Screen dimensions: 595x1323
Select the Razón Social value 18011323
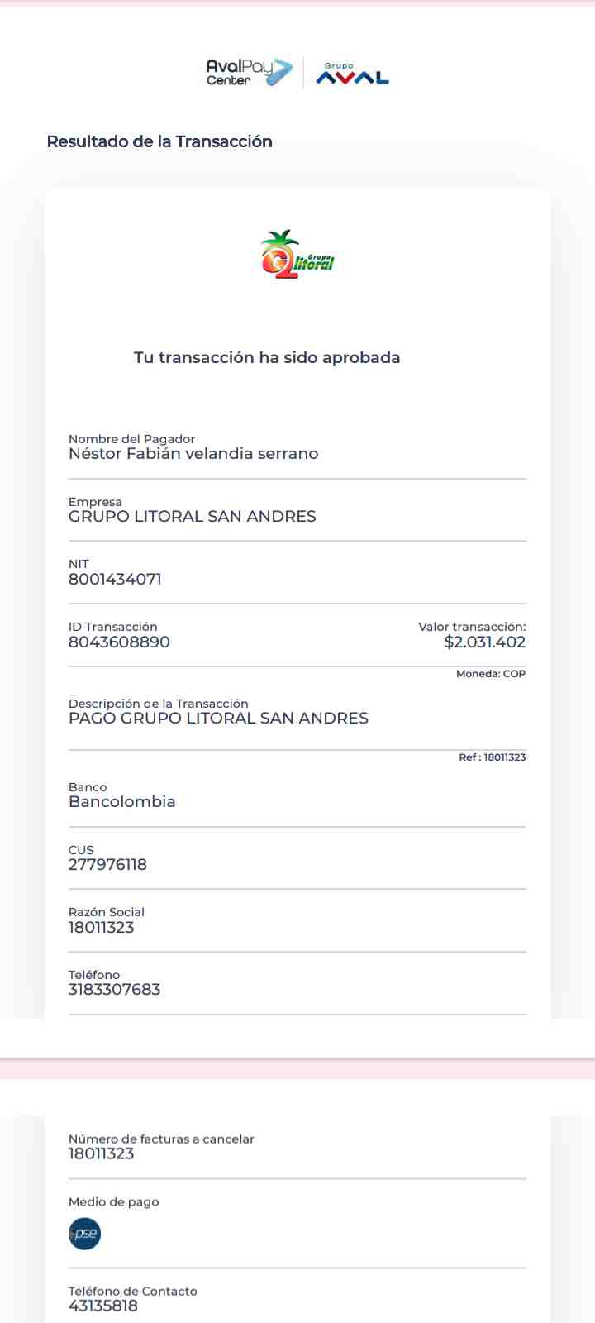[x=101, y=927]
